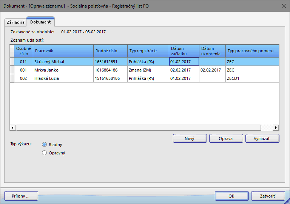
Task: Click the Rodné číslo column header
Action: tap(110, 51)
